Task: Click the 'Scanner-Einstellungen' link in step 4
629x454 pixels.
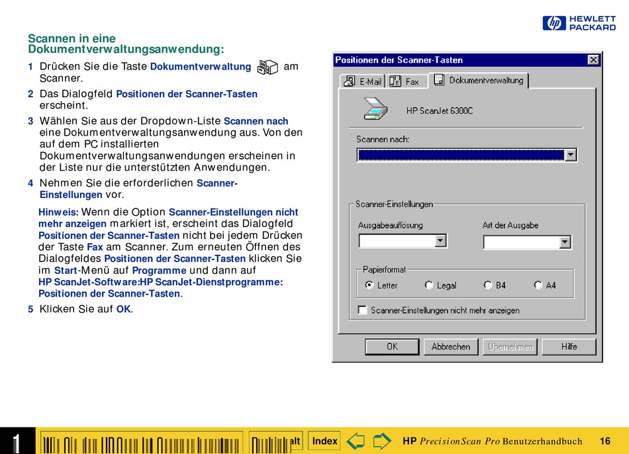Action: point(138,189)
